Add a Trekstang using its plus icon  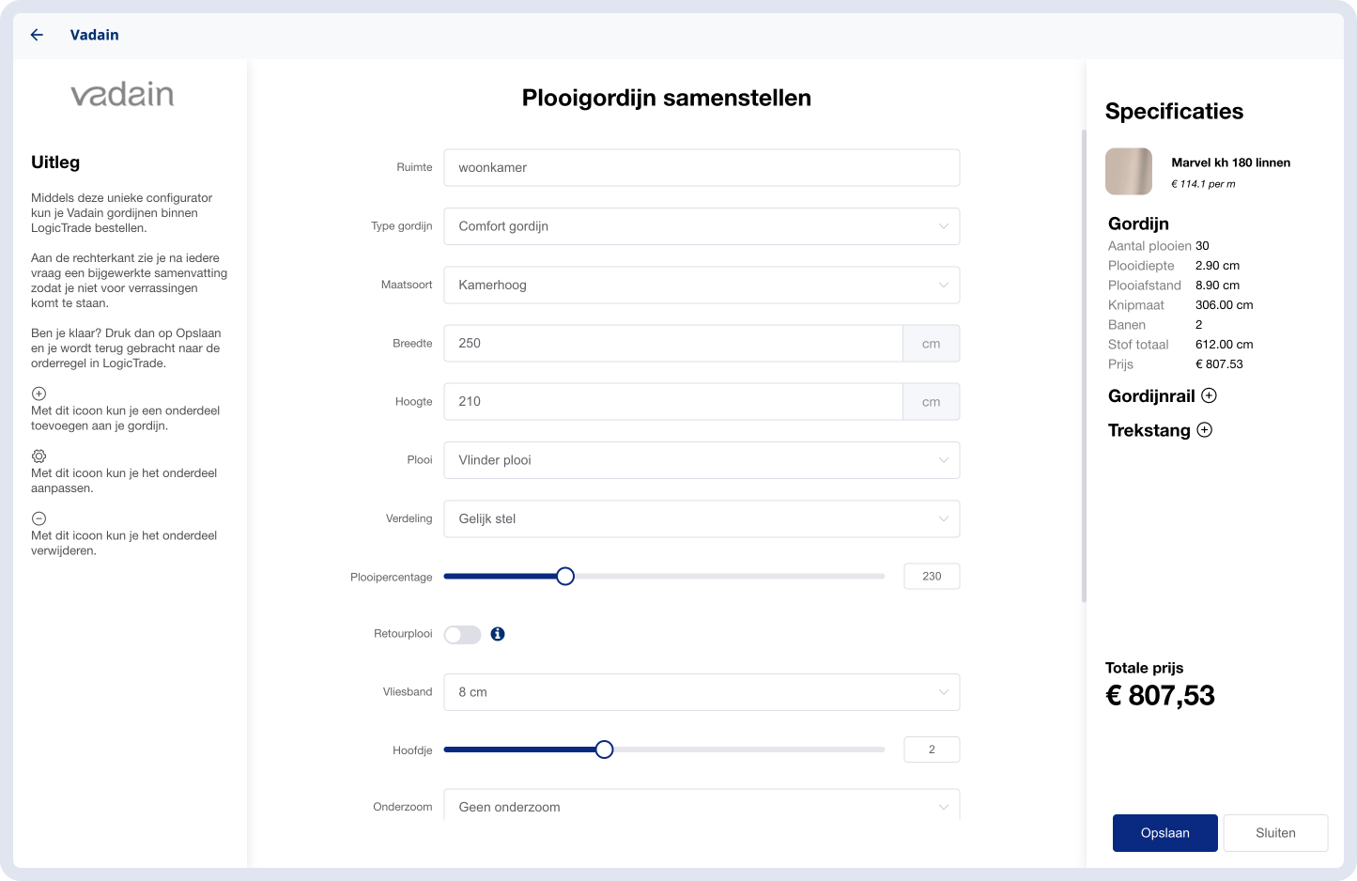pyautogui.click(x=1205, y=430)
